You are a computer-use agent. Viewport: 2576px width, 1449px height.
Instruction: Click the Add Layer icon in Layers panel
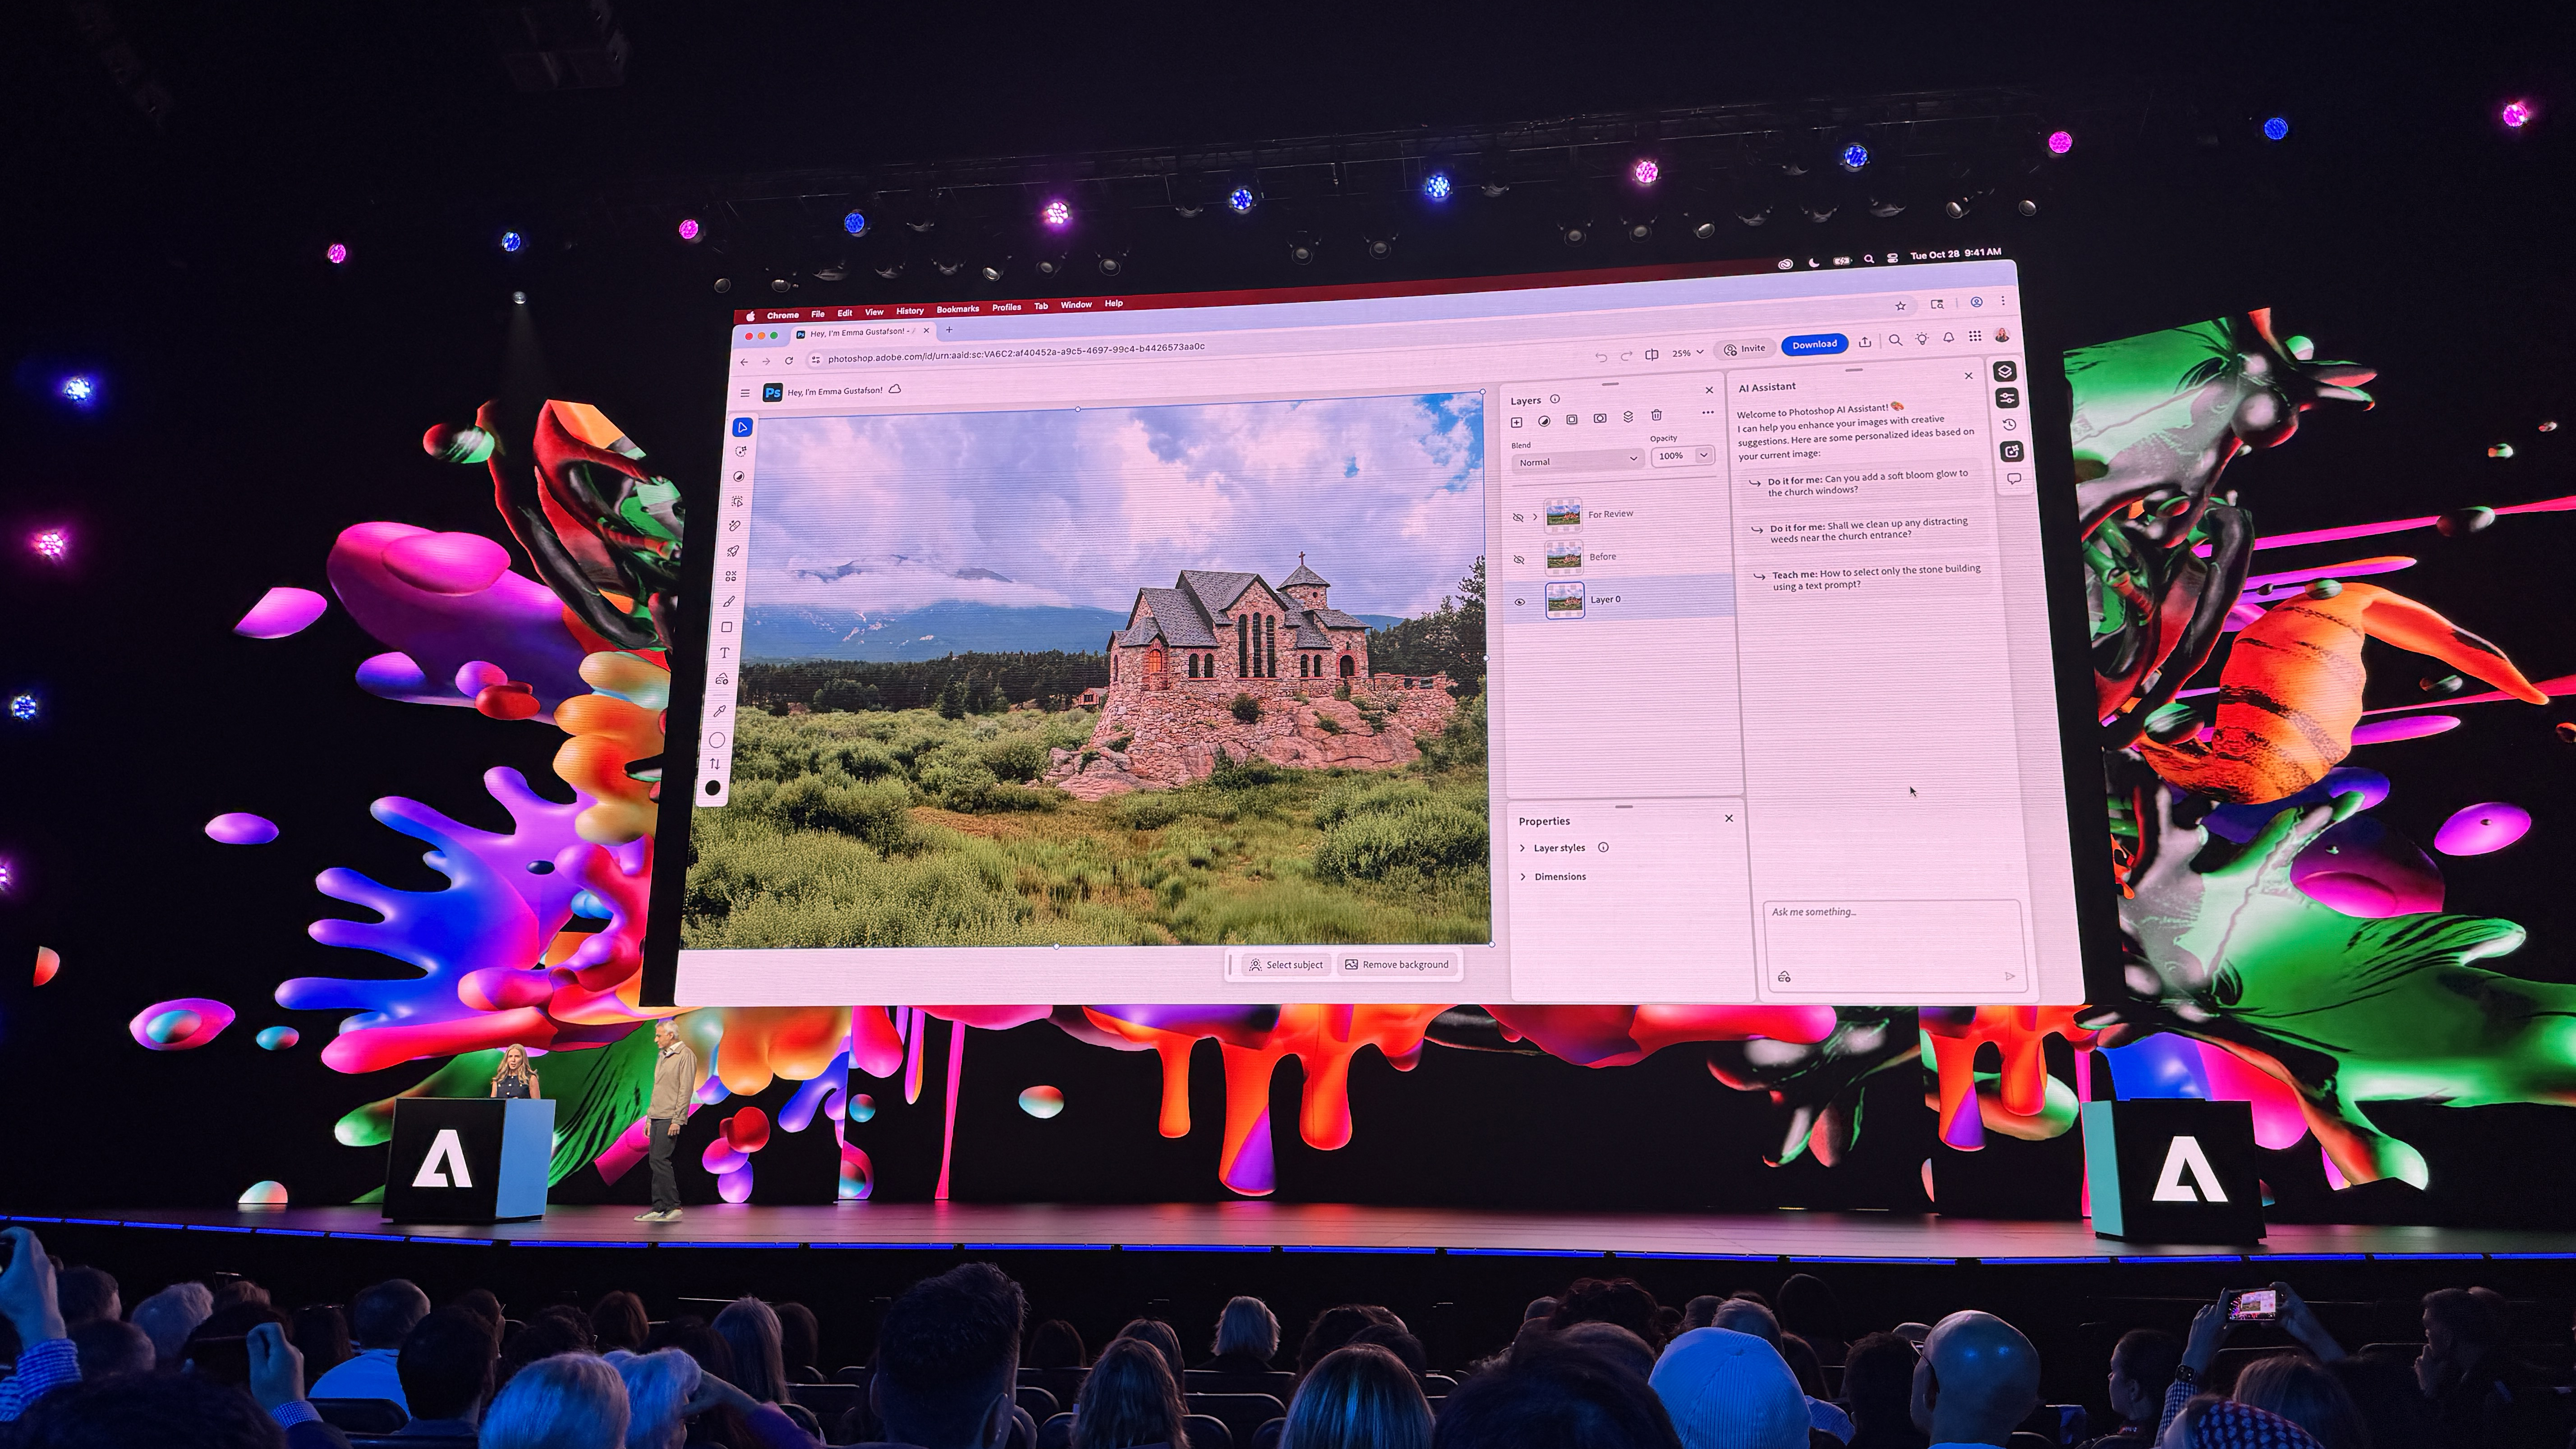click(1517, 422)
